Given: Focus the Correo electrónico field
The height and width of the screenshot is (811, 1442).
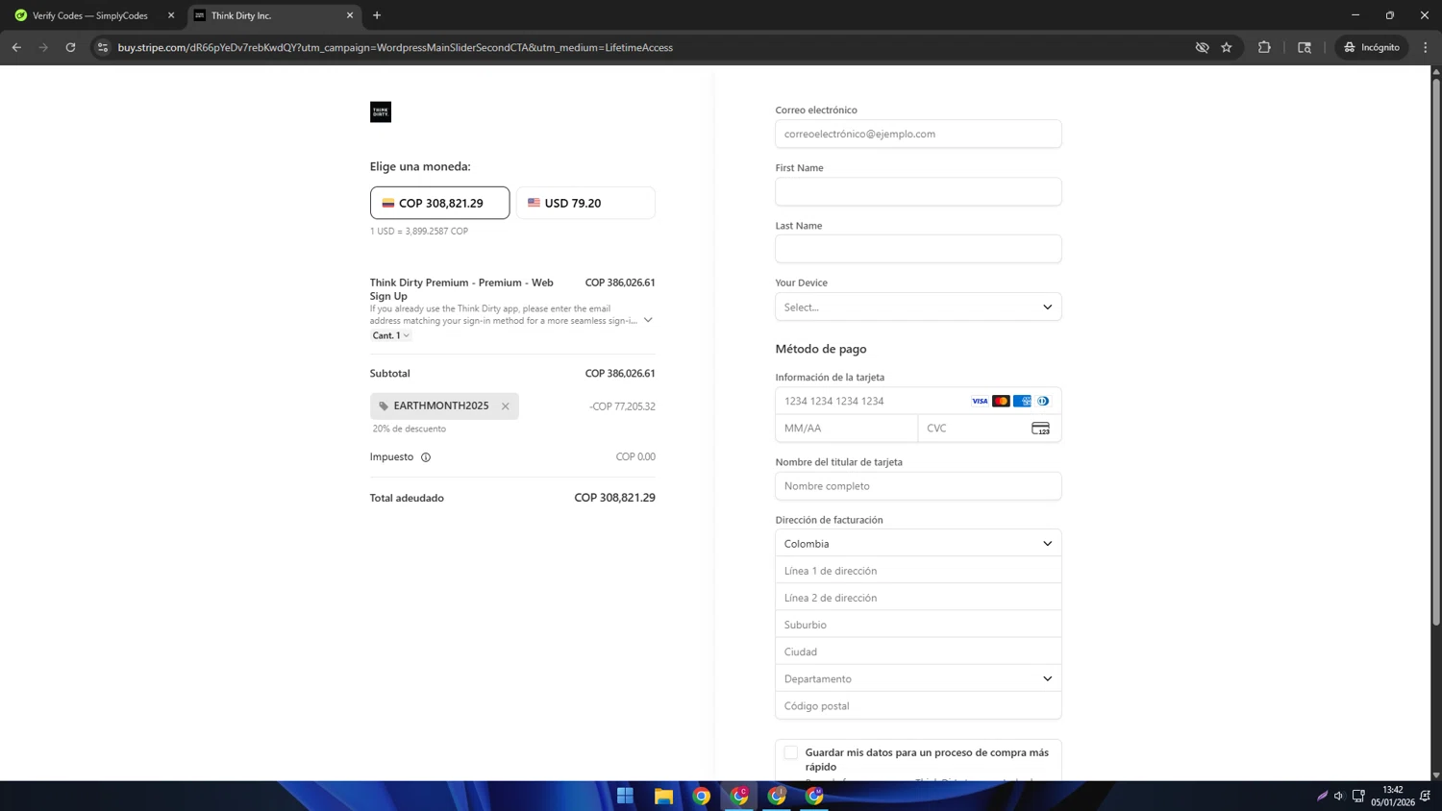Looking at the screenshot, I should click(918, 134).
